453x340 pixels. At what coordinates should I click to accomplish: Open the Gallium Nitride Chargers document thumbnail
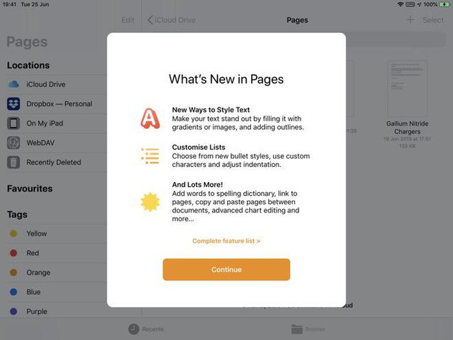(x=407, y=89)
